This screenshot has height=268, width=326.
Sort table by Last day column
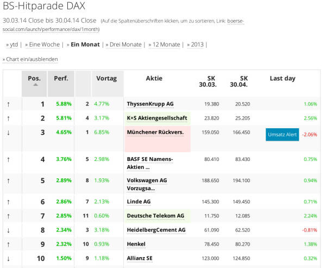pyautogui.click(x=283, y=78)
